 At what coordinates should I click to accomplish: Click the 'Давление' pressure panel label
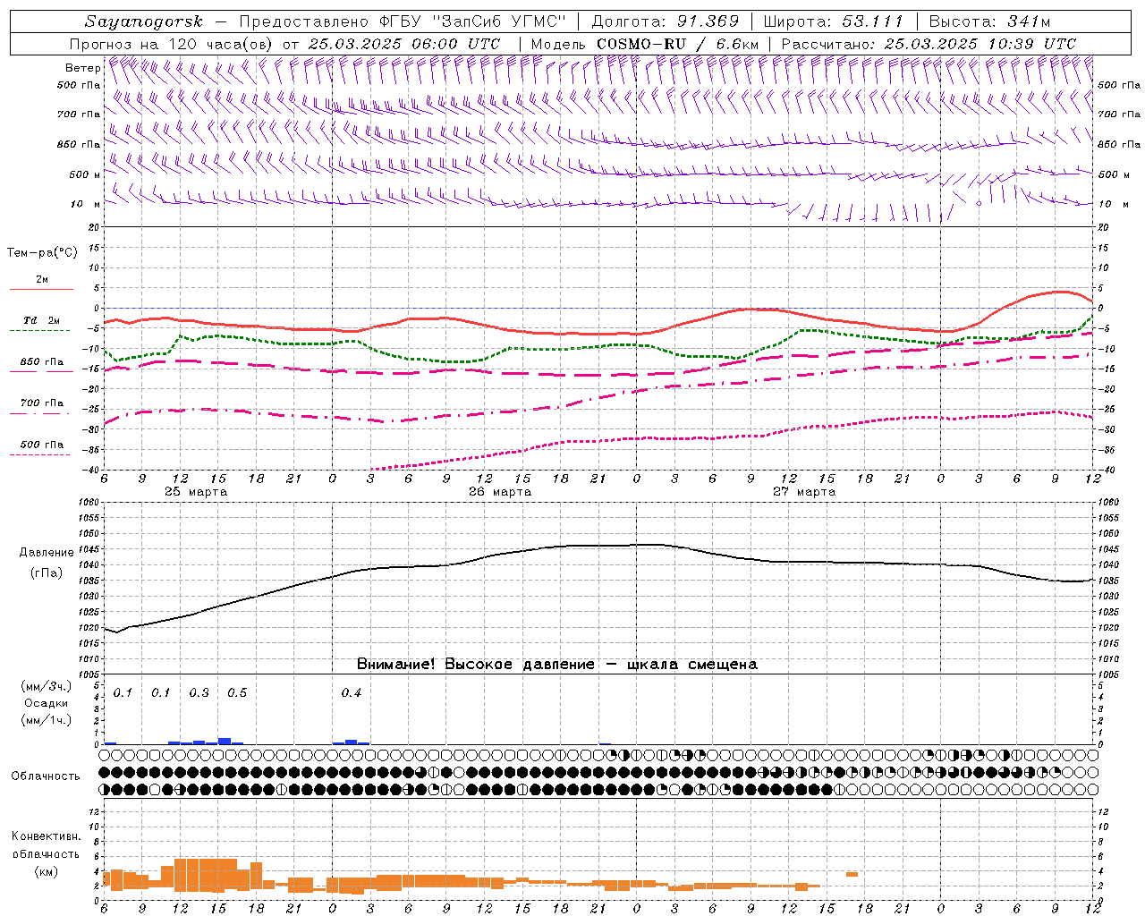47,553
